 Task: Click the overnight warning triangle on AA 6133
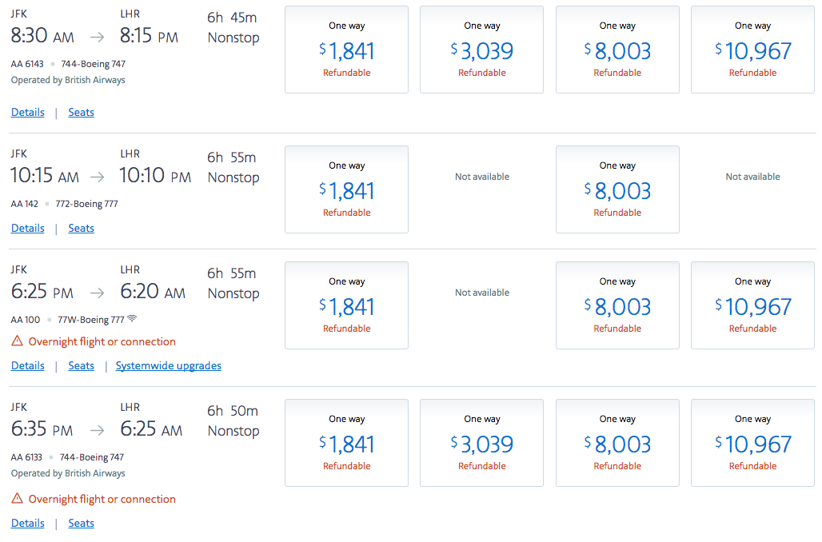click(18, 499)
